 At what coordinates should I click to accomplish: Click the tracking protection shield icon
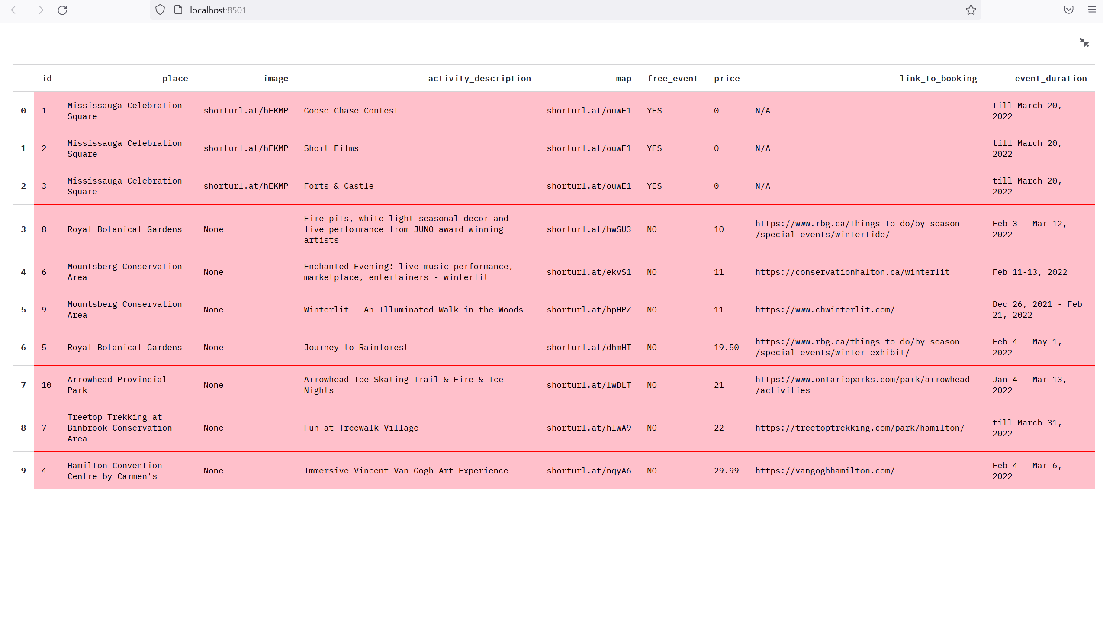(159, 9)
